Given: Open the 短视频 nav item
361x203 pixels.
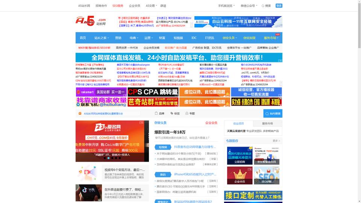Looking at the screenshot, I should click(x=178, y=38).
